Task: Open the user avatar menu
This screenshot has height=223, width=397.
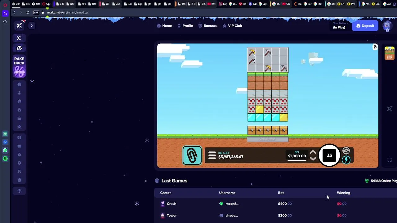Action: click(x=387, y=26)
